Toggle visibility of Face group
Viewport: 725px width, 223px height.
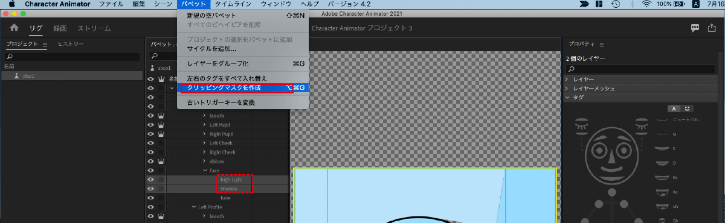click(x=151, y=171)
